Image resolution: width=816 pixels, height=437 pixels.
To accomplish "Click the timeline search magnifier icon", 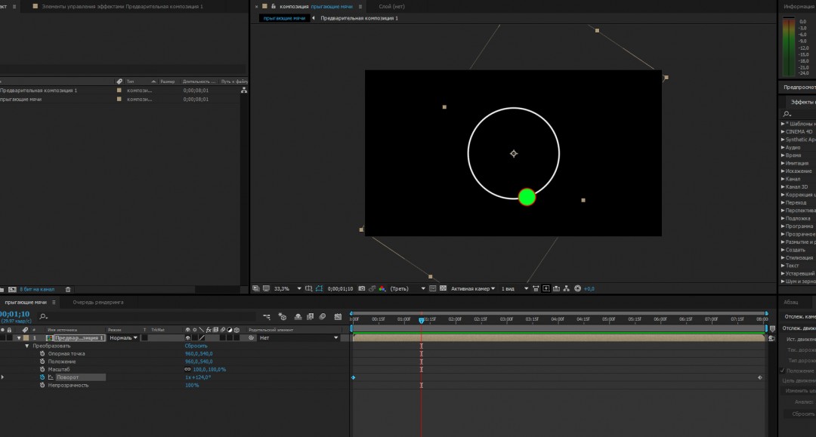I will coord(43,316).
